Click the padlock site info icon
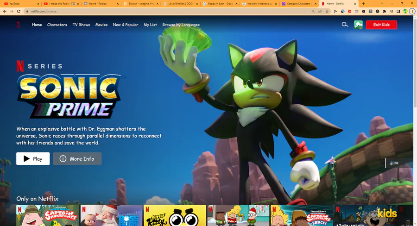This screenshot has height=226, width=417. click(27, 12)
